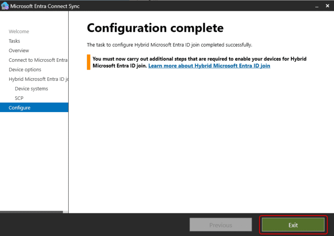Screen dimensions: 334x236
Task: Open Learn more about Hybrid Microsoft Entra ID join link
Action: point(209,66)
